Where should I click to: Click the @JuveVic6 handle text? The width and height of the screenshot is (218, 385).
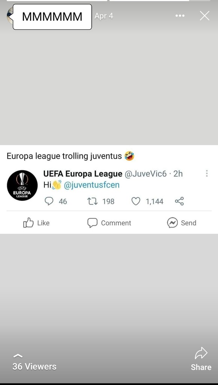click(x=145, y=174)
